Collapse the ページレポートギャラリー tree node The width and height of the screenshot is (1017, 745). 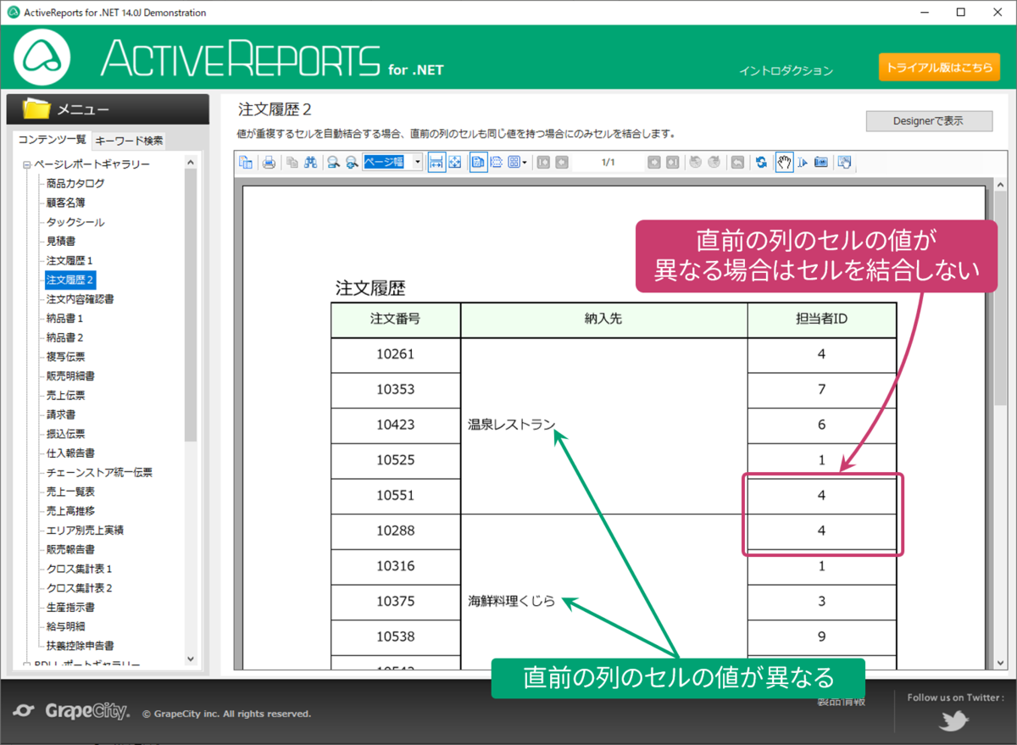pyautogui.click(x=27, y=164)
